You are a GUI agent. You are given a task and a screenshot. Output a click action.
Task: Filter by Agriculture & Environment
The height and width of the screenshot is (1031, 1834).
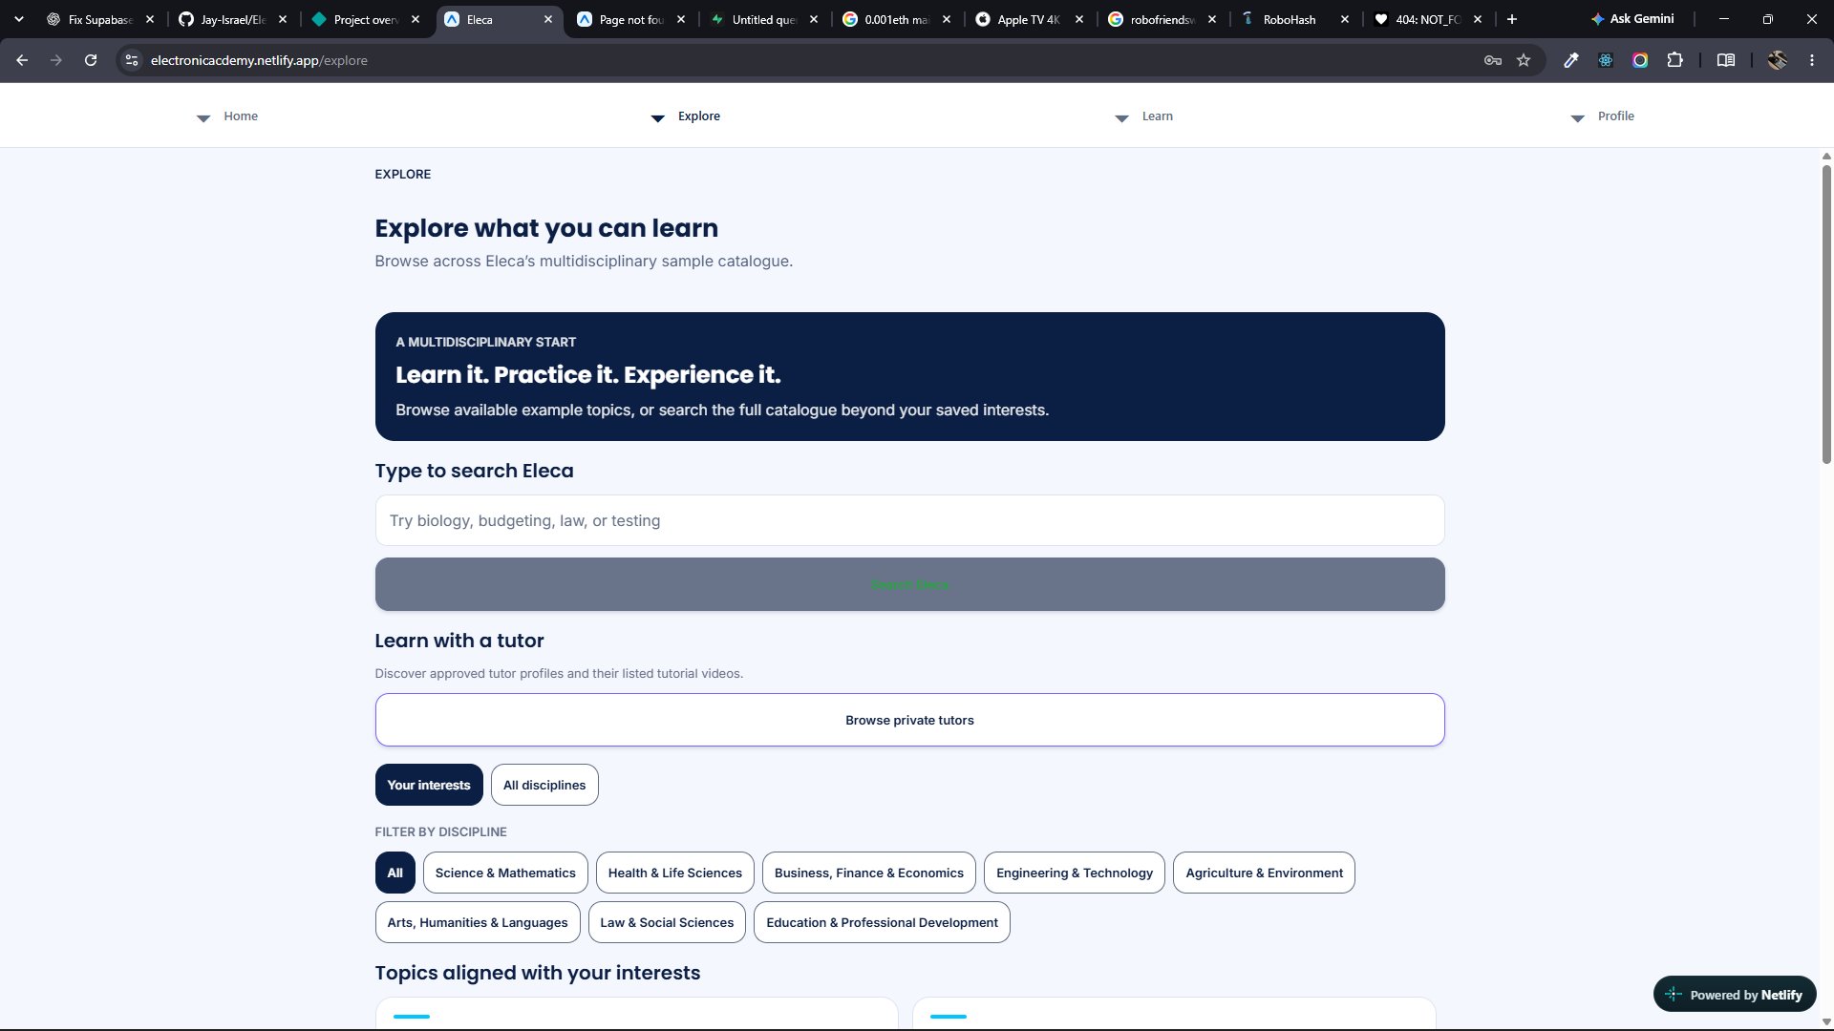pyautogui.click(x=1264, y=873)
